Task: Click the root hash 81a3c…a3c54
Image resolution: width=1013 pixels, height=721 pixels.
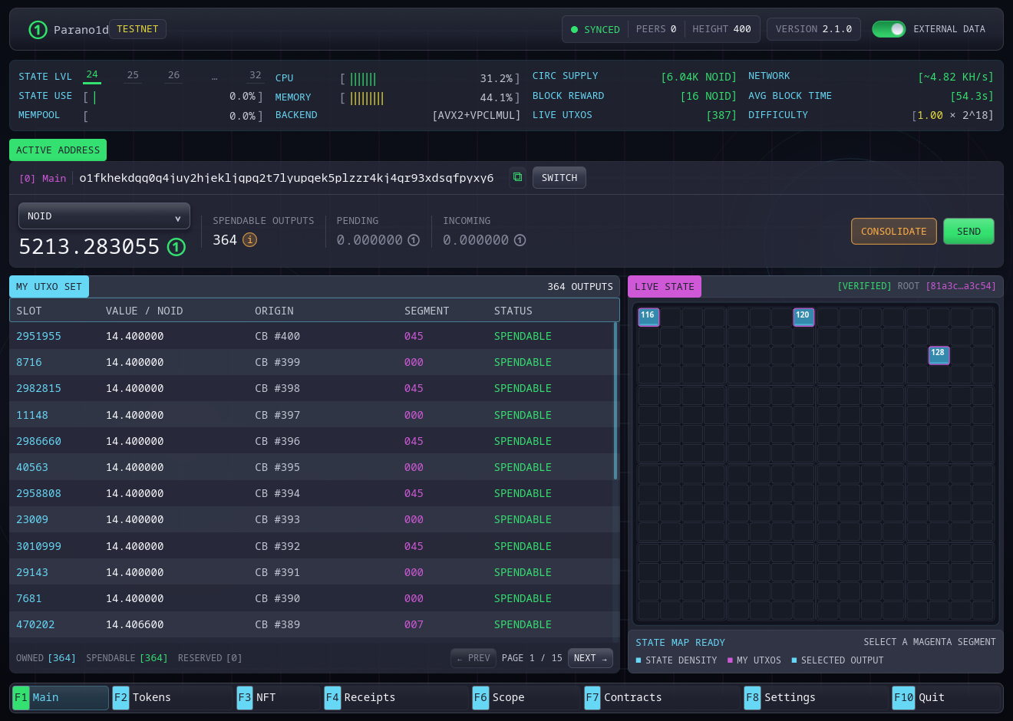Action: click(961, 286)
